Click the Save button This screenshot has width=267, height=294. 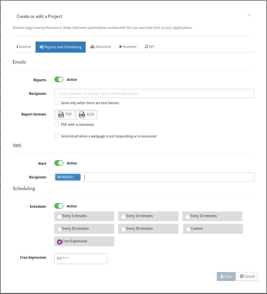click(x=226, y=276)
